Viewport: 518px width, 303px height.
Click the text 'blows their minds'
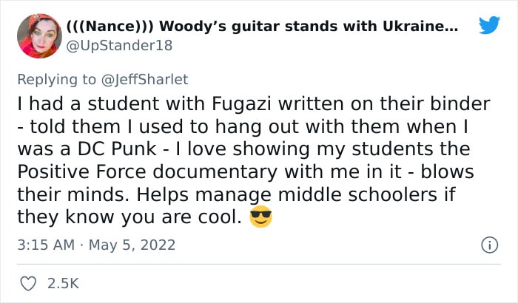point(246,183)
